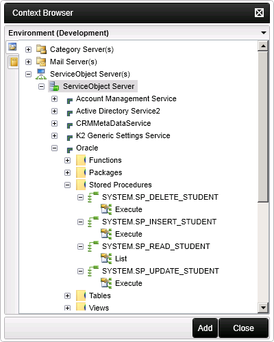Collapse the Stored Procedures folder
This screenshot has width=274, height=342.
pos(67,185)
